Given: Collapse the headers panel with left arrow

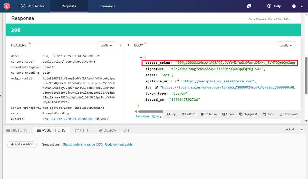Looking at the screenshot, I should pos(121,45).
